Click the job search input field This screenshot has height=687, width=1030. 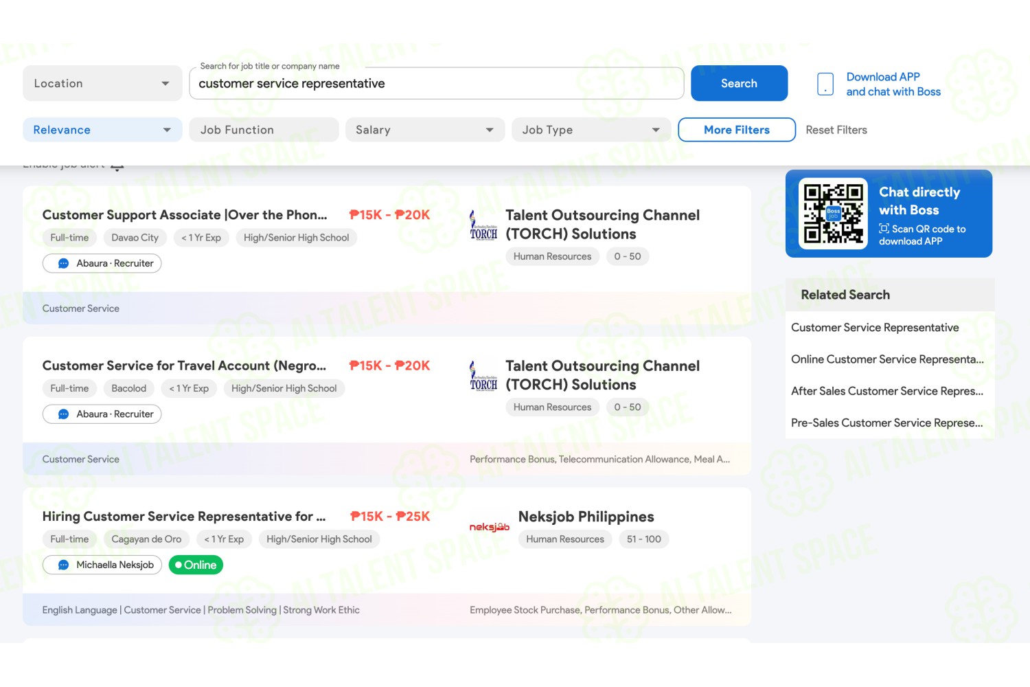[x=437, y=83]
